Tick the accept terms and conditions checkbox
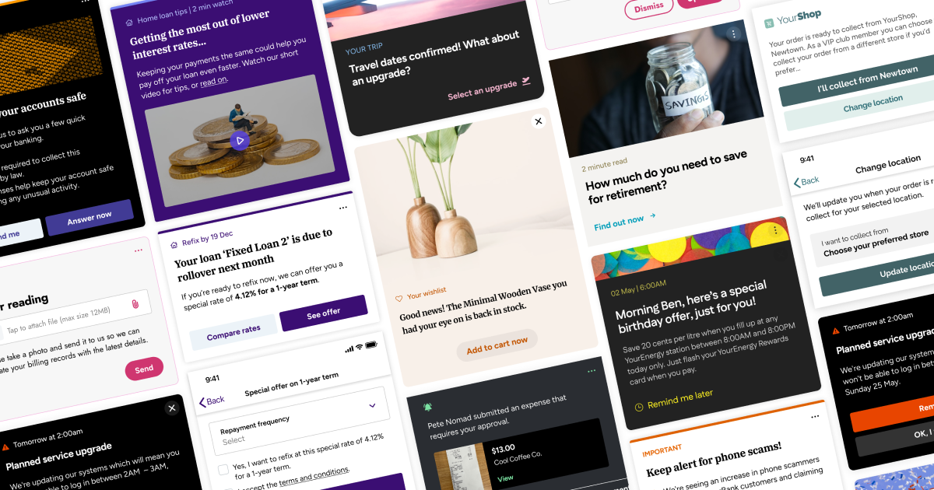 pyautogui.click(x=224, y=488)
